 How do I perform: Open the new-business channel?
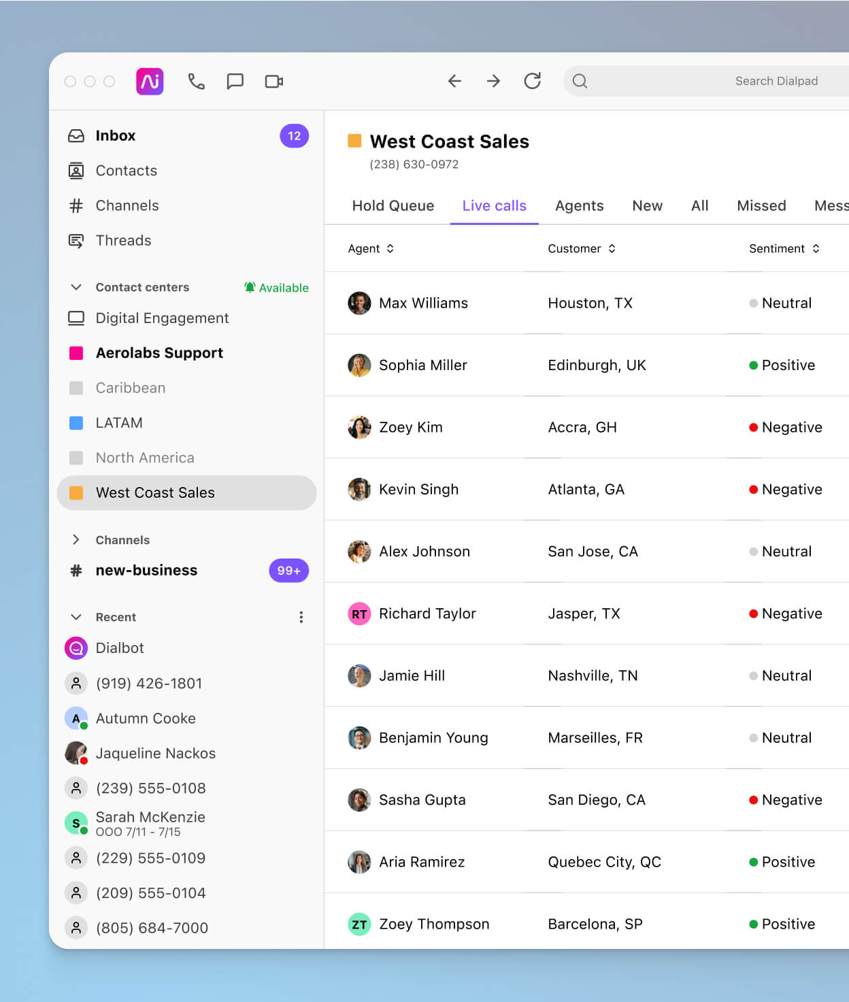click(146, 571)
